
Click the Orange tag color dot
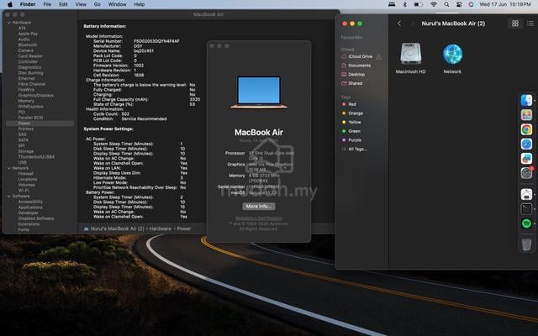click(x=344, y=113)
